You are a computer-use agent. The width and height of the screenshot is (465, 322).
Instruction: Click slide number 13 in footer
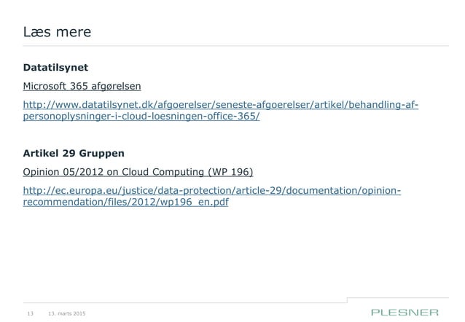click(x=31, y=313)
